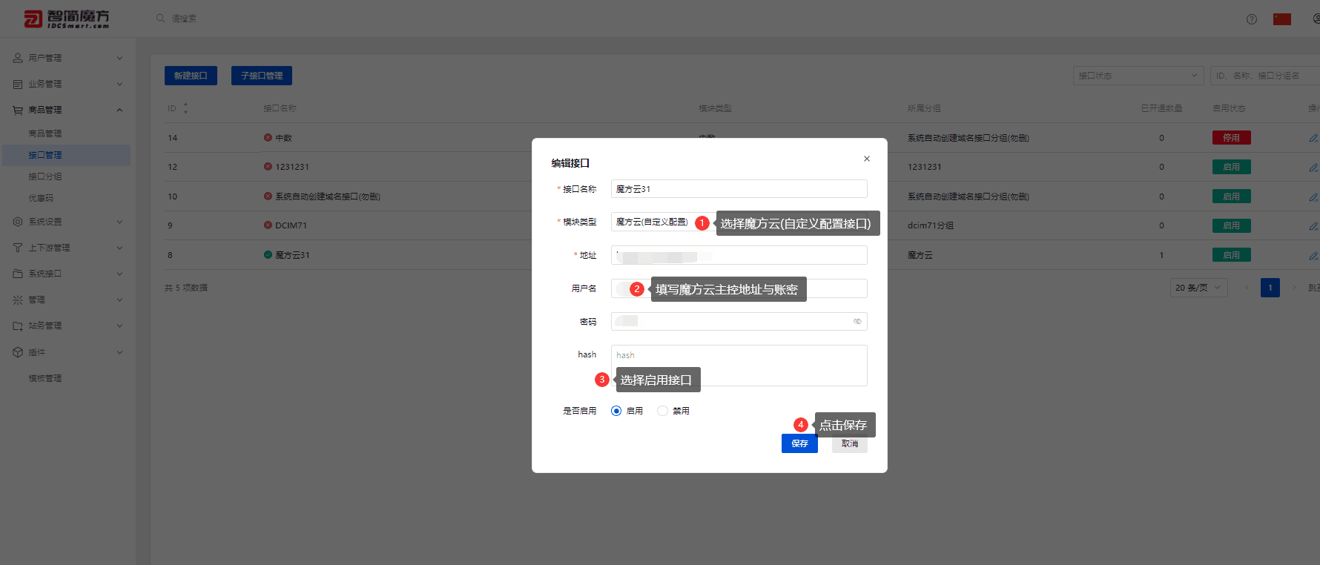
Task: Open the 接口分组 submenu item
Action: pyautogui.click(x=45, y=176)
